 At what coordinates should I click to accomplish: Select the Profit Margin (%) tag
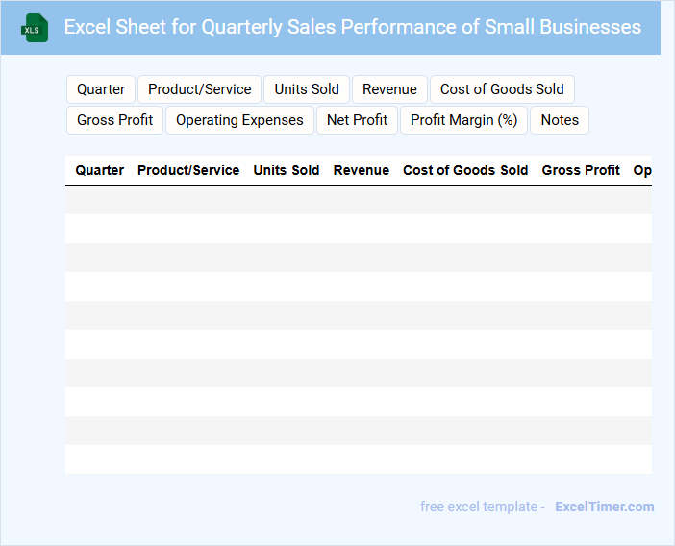tap(464, 120)
